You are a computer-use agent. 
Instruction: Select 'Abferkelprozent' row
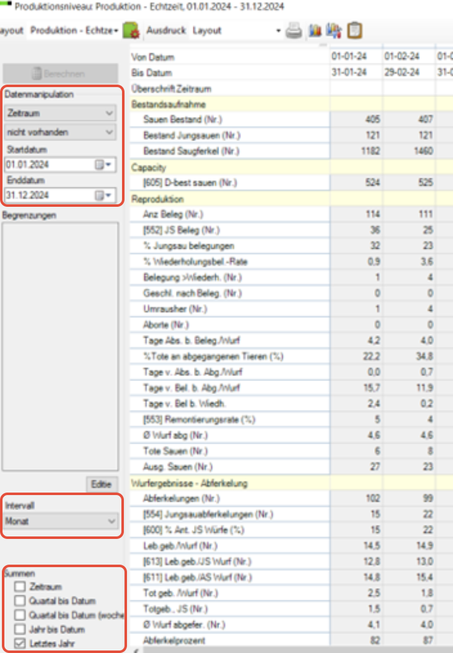click(x=230, y=640)
